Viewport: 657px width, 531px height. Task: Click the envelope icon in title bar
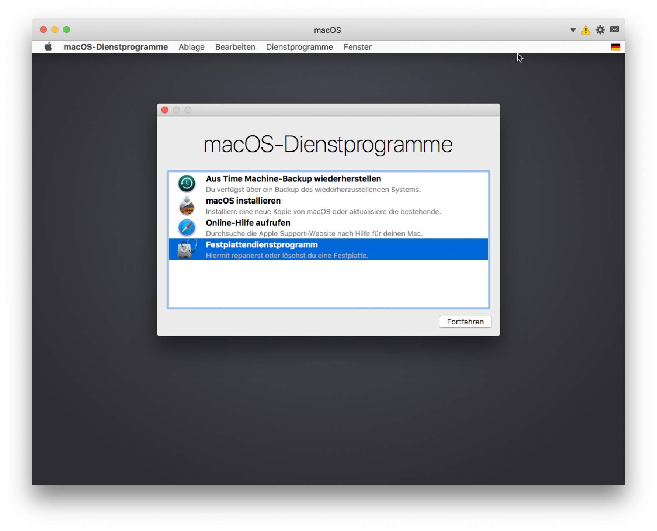coord(615,29)
